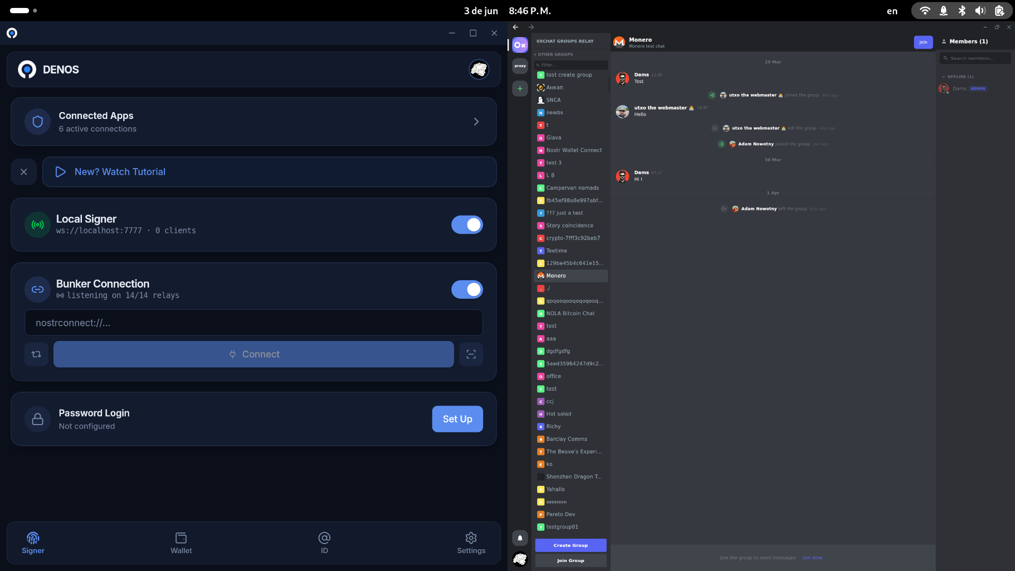Open the notification bell tray icon
Viewport: 1015px width, 571px height.
click(944, 11)
